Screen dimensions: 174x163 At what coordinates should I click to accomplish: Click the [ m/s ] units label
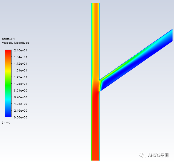coord(6,122)
